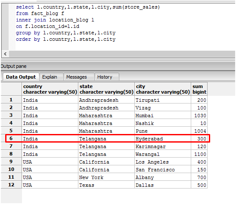Click the Warangal city cell
The image size is (236, 204).
163,154
